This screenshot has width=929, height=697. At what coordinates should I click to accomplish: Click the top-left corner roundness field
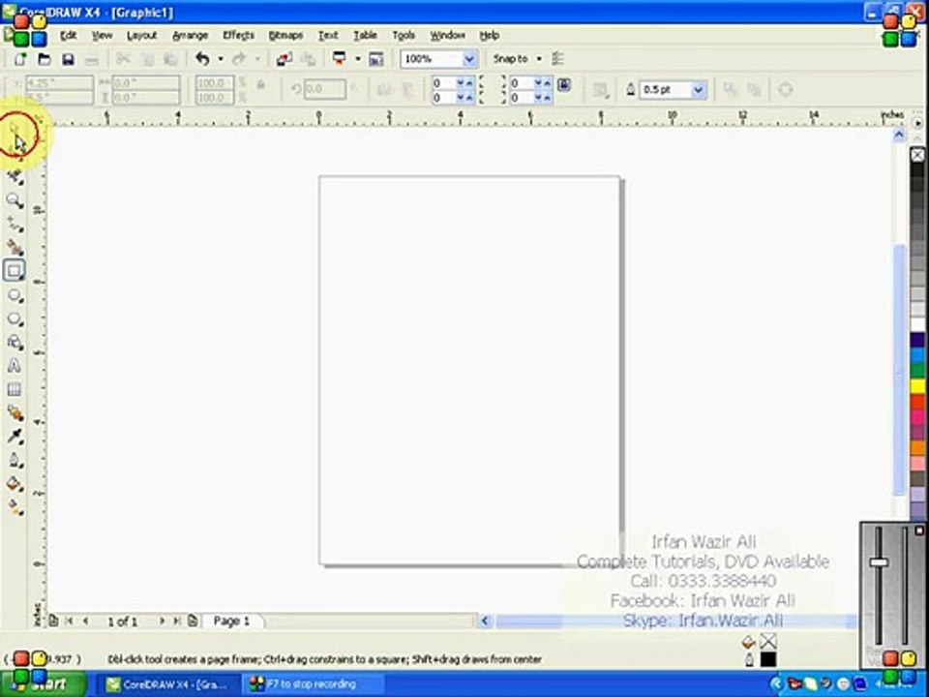pyautogui.click(x=452, y=83)
